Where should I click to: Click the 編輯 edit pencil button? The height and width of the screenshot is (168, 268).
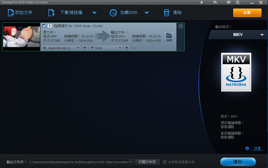point(169,37)
